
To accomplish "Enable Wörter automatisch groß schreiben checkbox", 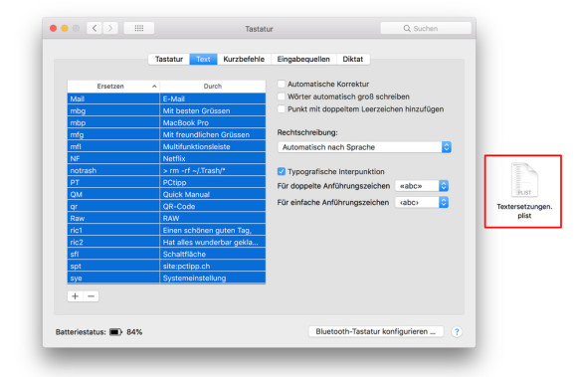I will coord(282,96).
